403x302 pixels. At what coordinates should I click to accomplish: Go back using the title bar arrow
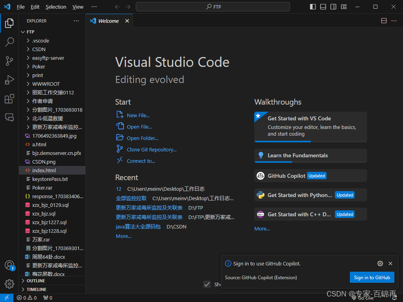tap(117, 7)
